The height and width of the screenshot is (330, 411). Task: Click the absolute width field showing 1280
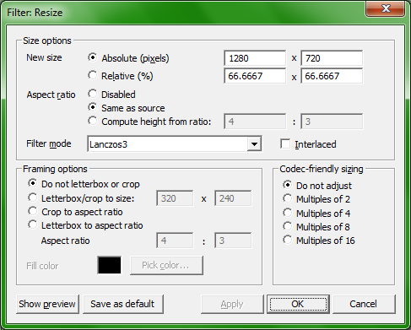click(x=255, y=58)
